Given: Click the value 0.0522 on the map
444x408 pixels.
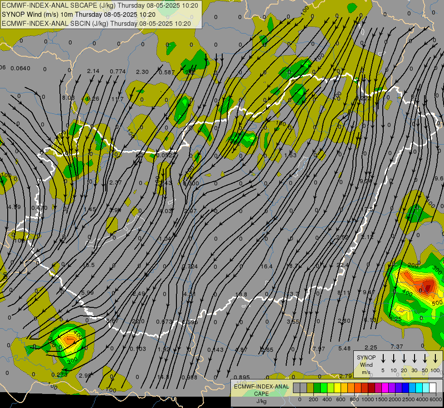Looking at the screenshot, I should (166, 155).
